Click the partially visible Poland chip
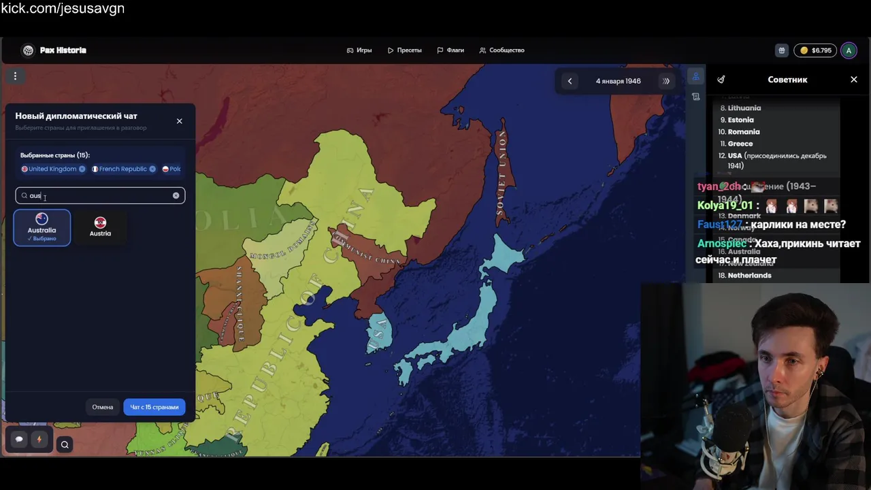The width and height of the screenshot is (871, 490). point(171,169)
